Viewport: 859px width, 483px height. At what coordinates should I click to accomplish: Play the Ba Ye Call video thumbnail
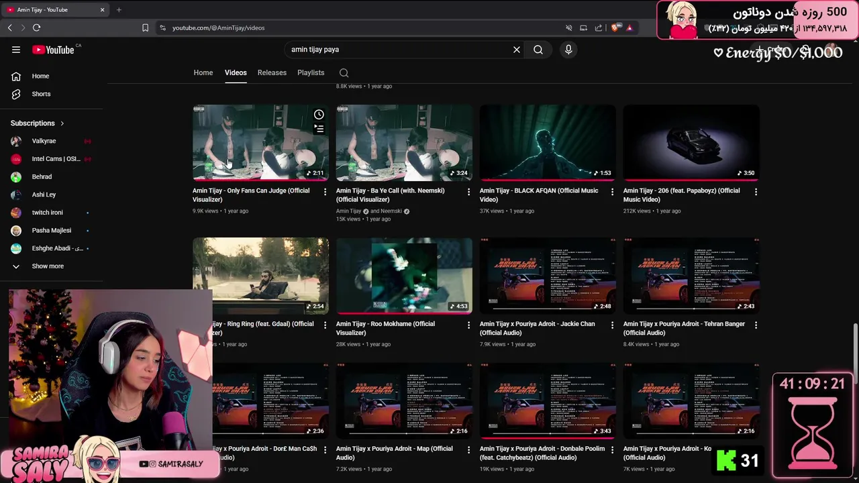[404, 142]
